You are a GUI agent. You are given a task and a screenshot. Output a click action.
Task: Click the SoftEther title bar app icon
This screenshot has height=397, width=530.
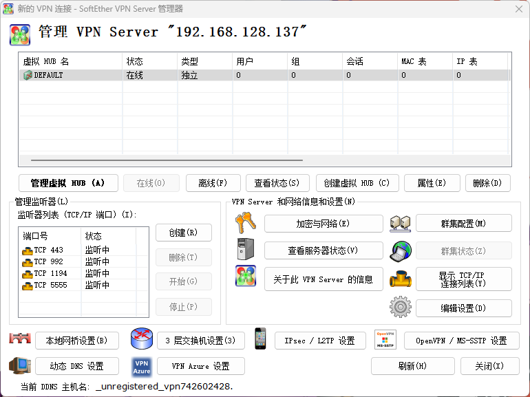tap(8, 8)
